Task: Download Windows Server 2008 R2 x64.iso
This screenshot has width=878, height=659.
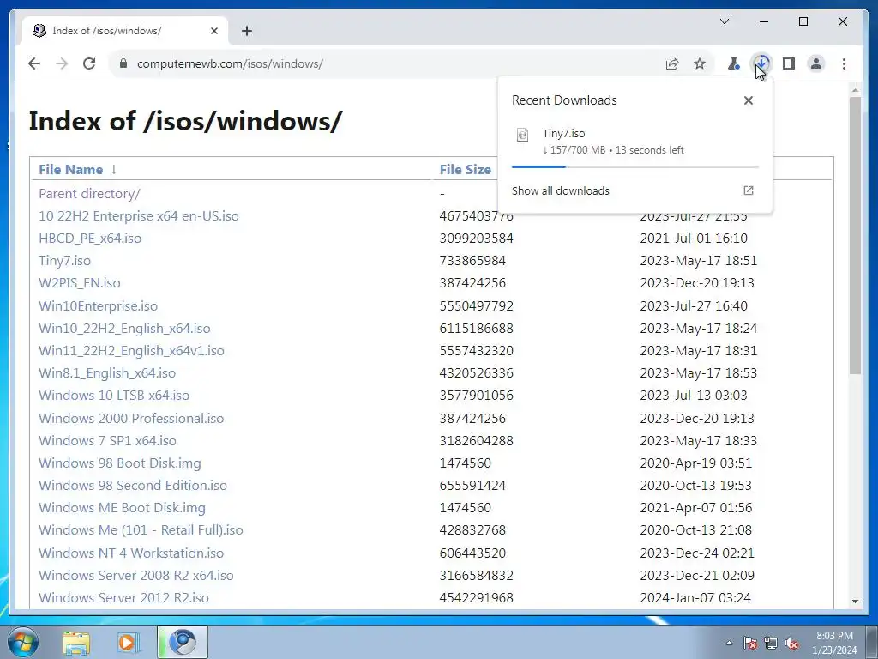Action: click(136, 576)
